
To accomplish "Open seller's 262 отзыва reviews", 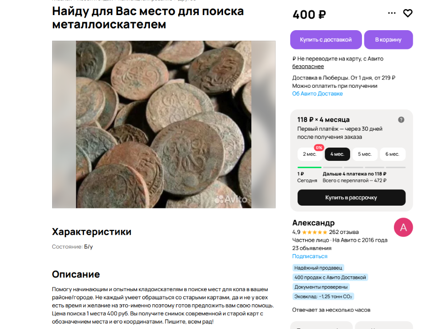I will coord(344,232).
